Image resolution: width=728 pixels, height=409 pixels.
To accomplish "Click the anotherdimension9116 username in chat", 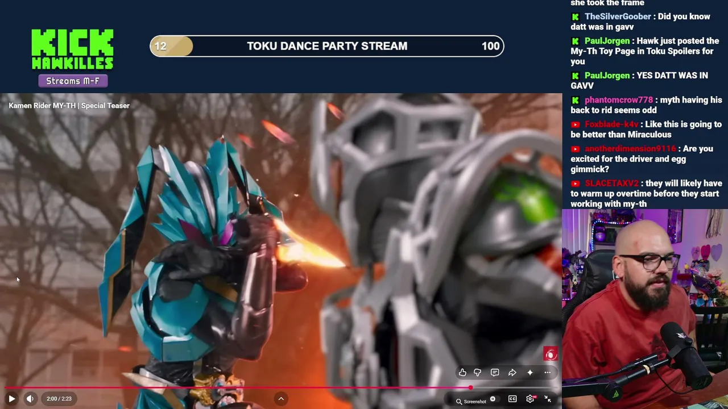I will point(631,149).
